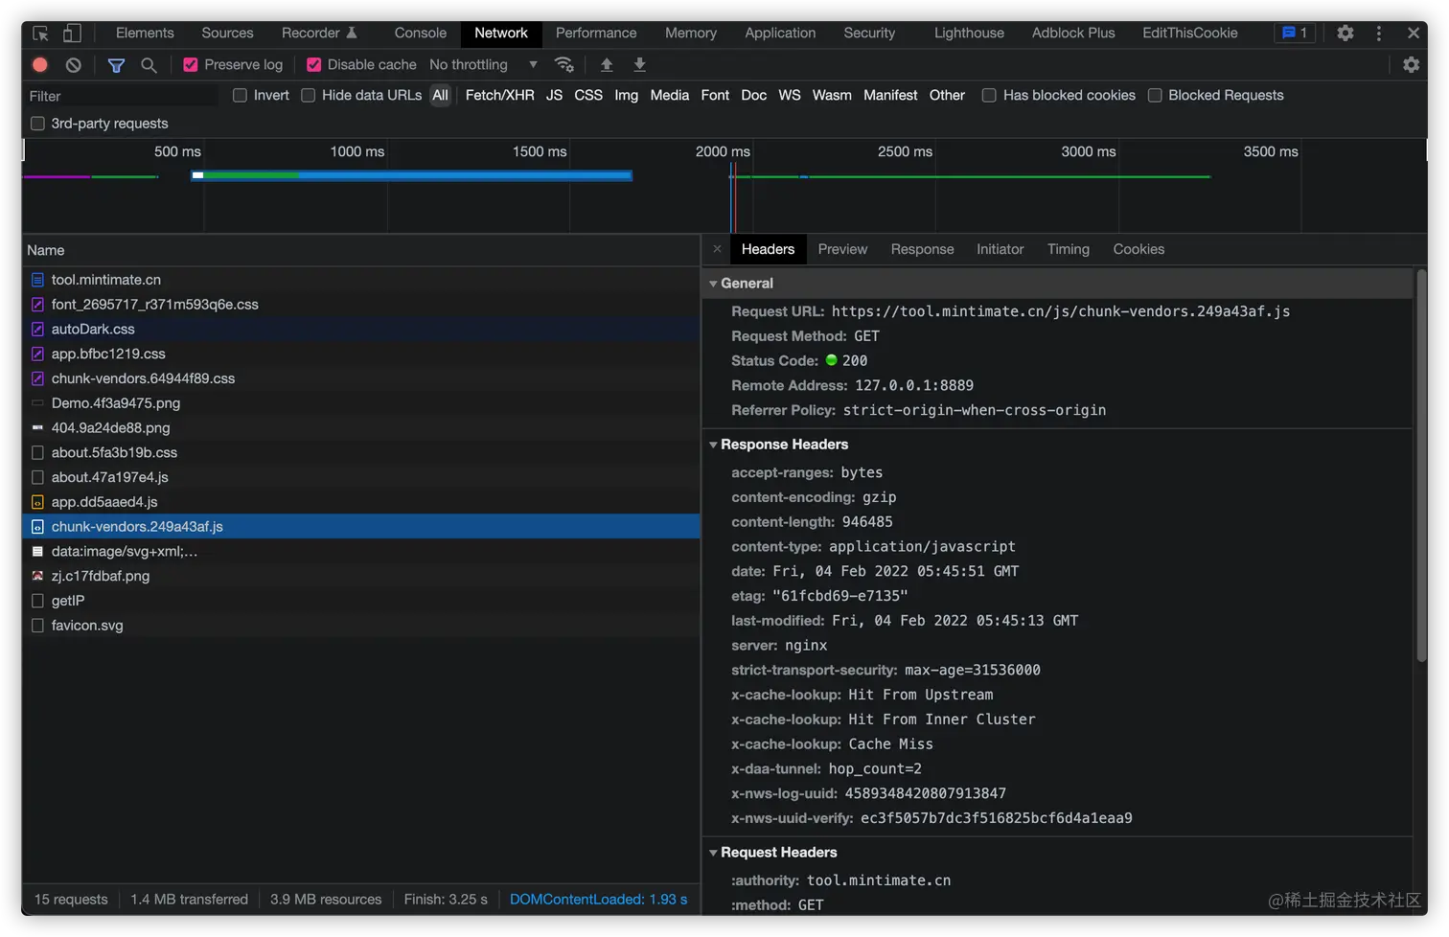Open DevTools more options menu
Viewport: 1449px width, 937px height.
coord(1379,34)
